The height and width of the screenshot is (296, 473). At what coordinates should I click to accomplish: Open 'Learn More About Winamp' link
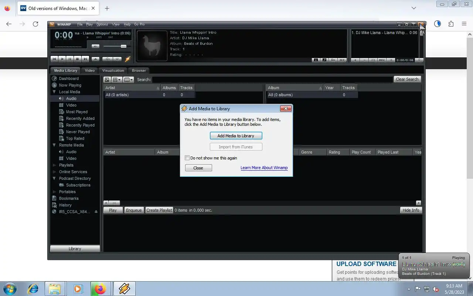click(264, 168)
